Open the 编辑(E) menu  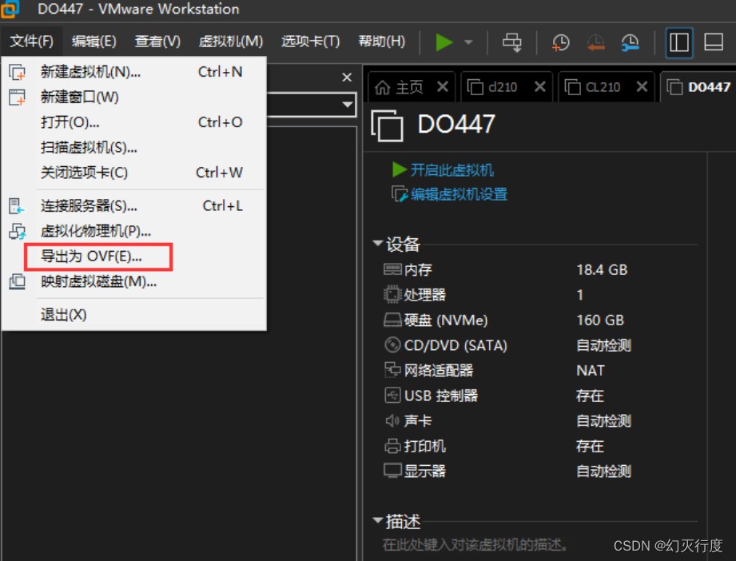(93, 42)
